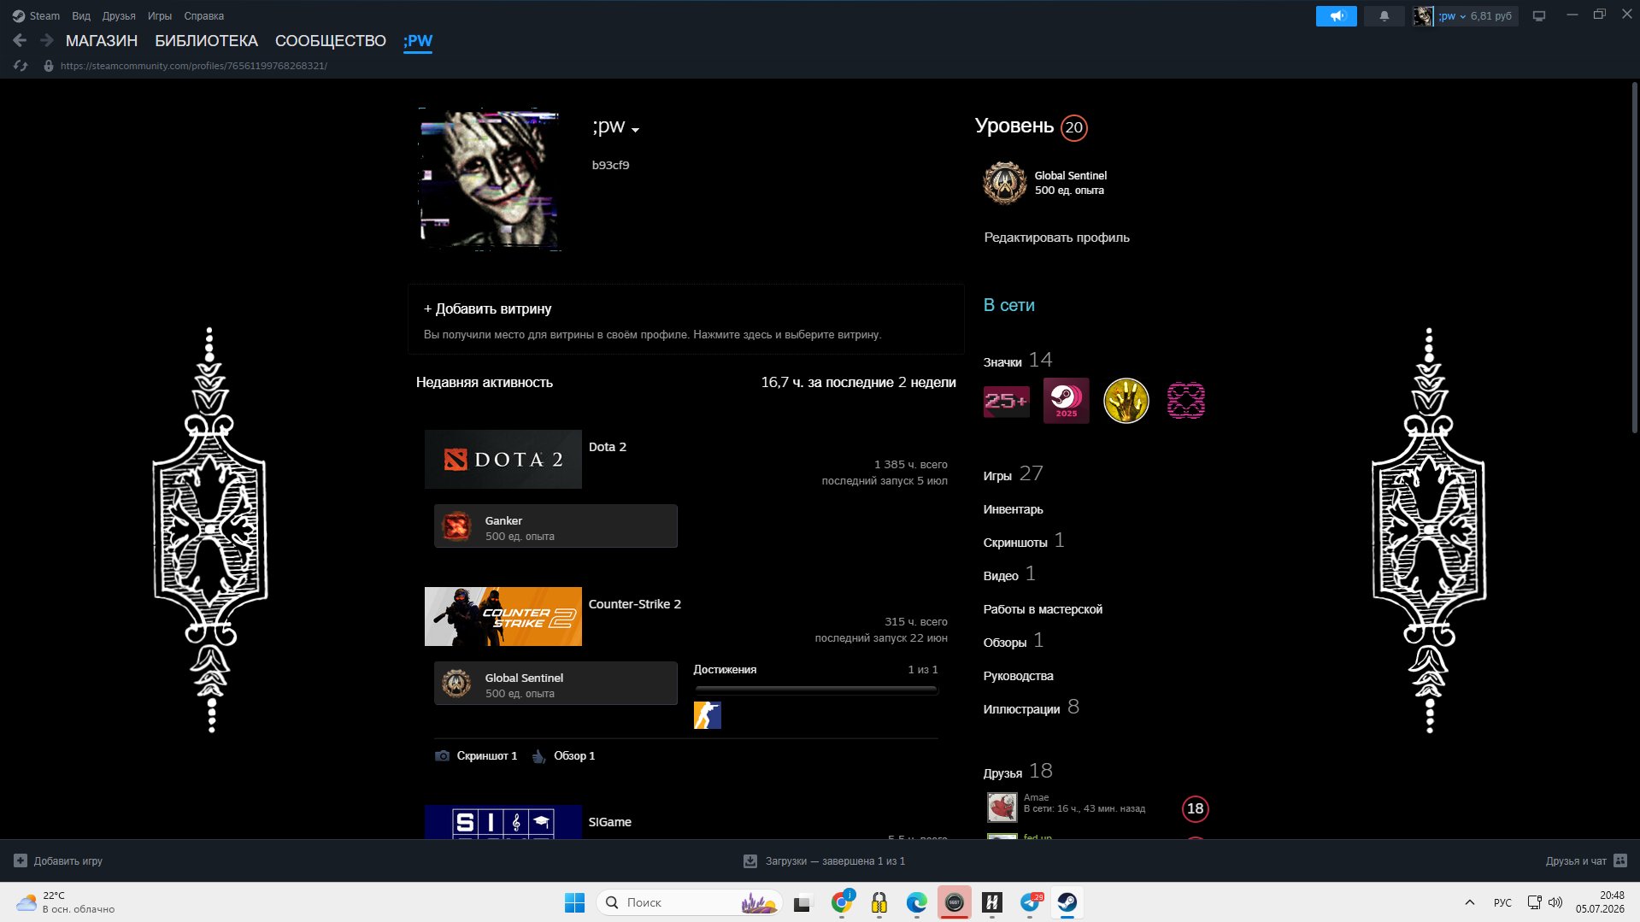Click the Steam 2025 badge icon
The height and width of the screenshot is (922, 1640).
(x=1066, y=401)
